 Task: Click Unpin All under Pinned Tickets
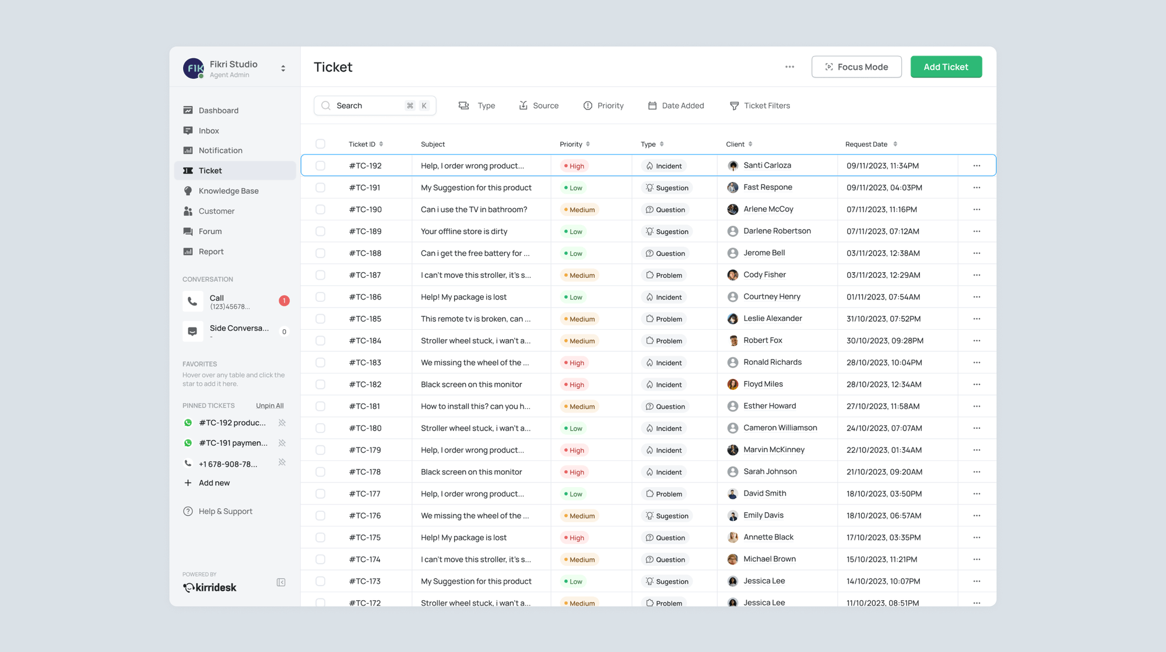coord(269,405)
